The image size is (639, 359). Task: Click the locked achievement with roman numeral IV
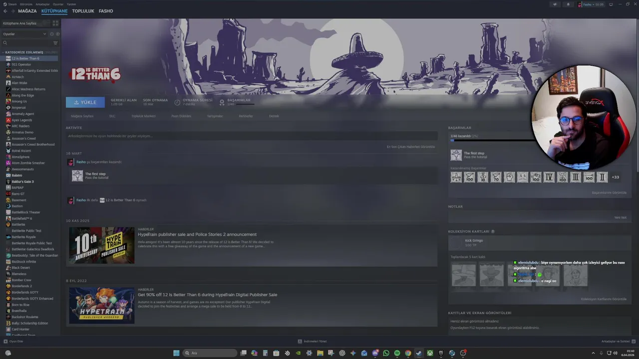click(x=549, y=177)
